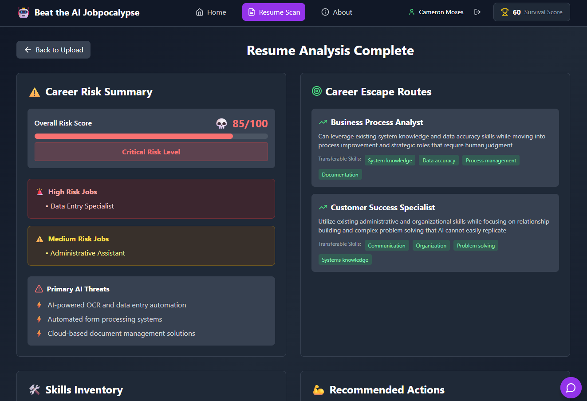Open the About page
Image resolution: width=587 pixels, height=401 pixels.
pos(337,12)
